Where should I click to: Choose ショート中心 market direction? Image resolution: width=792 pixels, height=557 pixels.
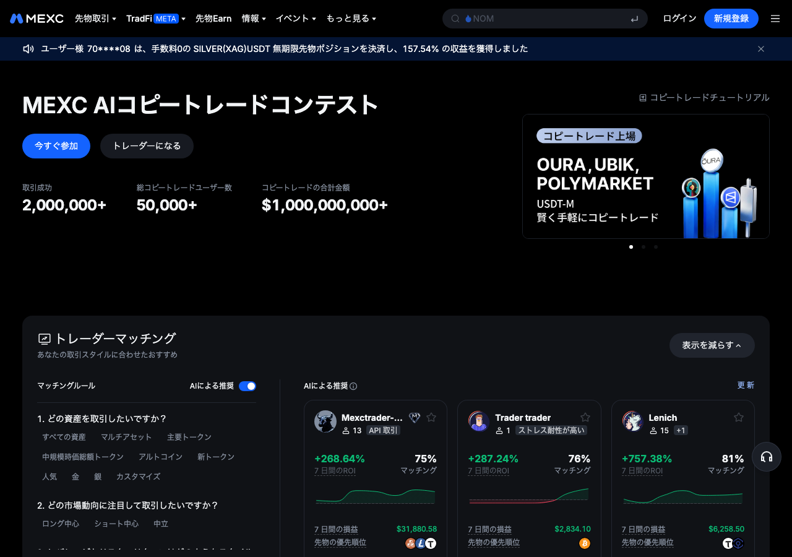click(x=116, y=524)
